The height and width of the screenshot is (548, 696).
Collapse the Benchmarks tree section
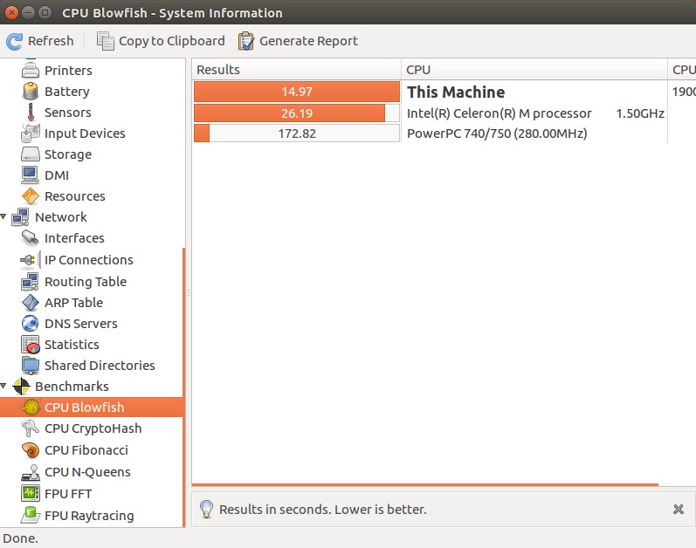pos(5,387)
